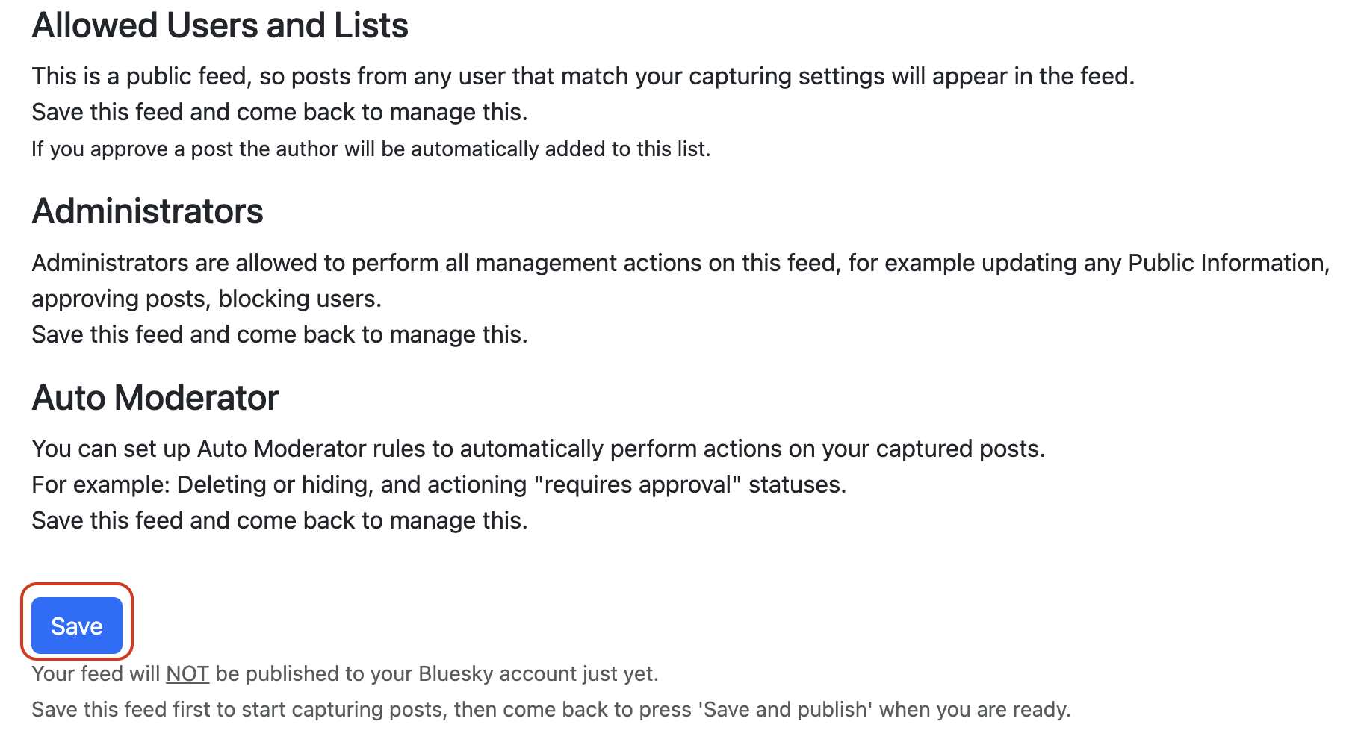The width and height of the screenshot is (1361, 751).
Task: Click 'Administrators are allowed to perform' paragraph
Action: 680,281
